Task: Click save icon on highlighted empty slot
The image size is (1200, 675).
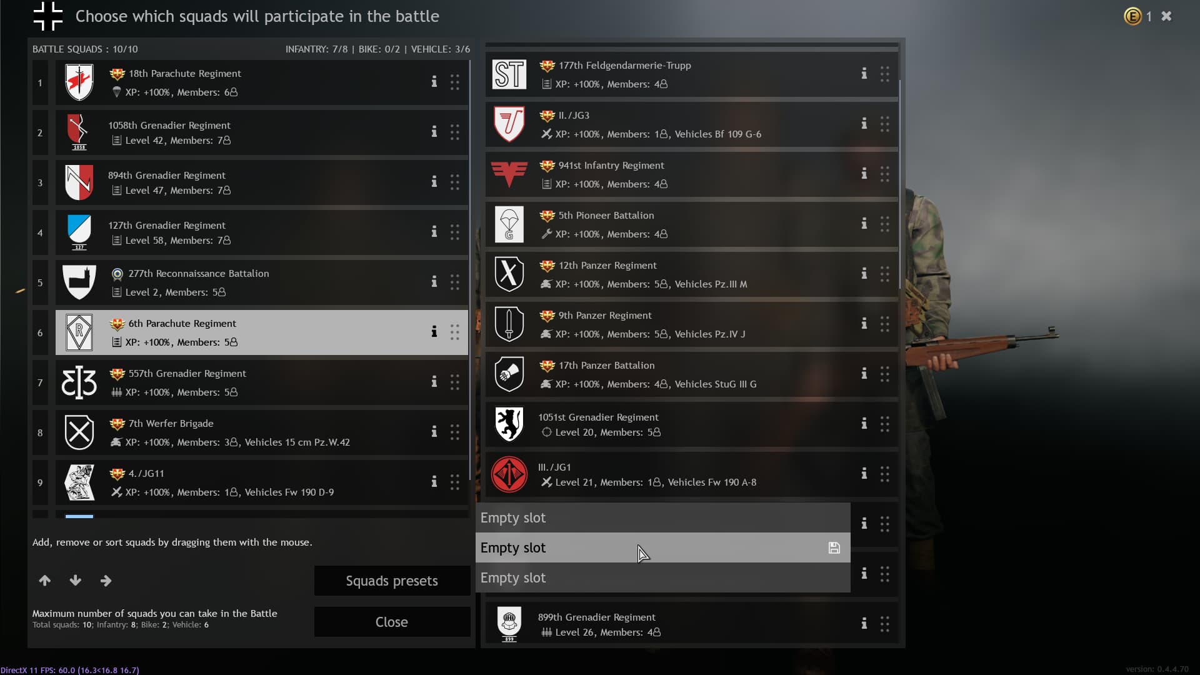Action: [834, 548]
